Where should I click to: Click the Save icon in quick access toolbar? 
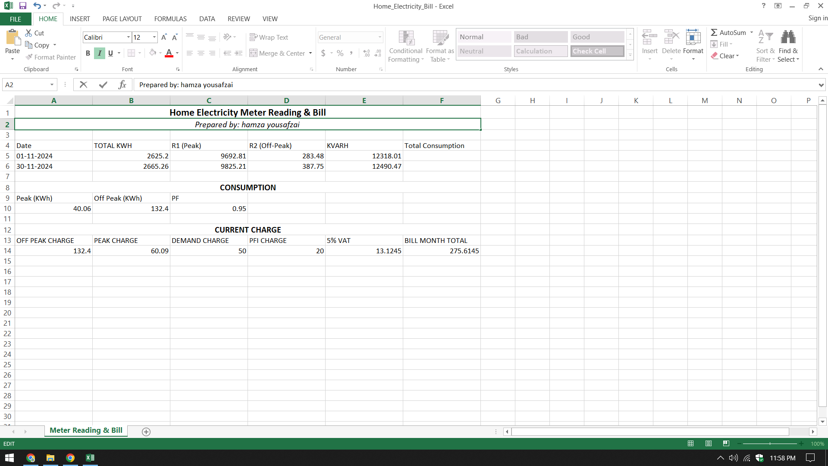click(23, 6)
